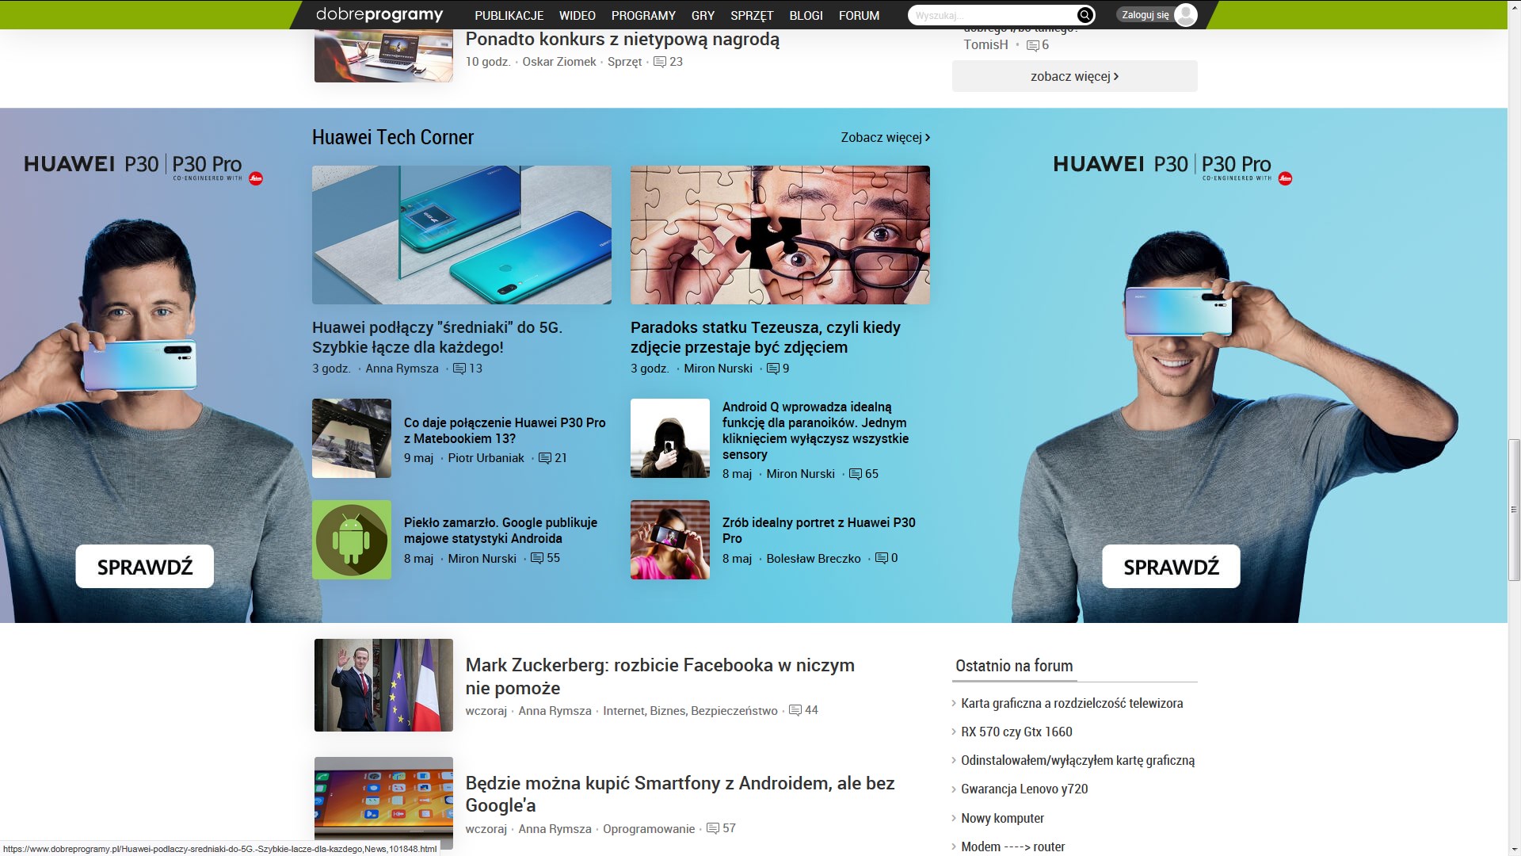
Task: Click the Bezpieczeństwo category tag
Action: pos(734,710)
